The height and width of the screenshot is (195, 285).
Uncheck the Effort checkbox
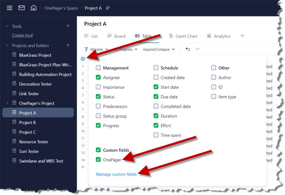[156, 126]
